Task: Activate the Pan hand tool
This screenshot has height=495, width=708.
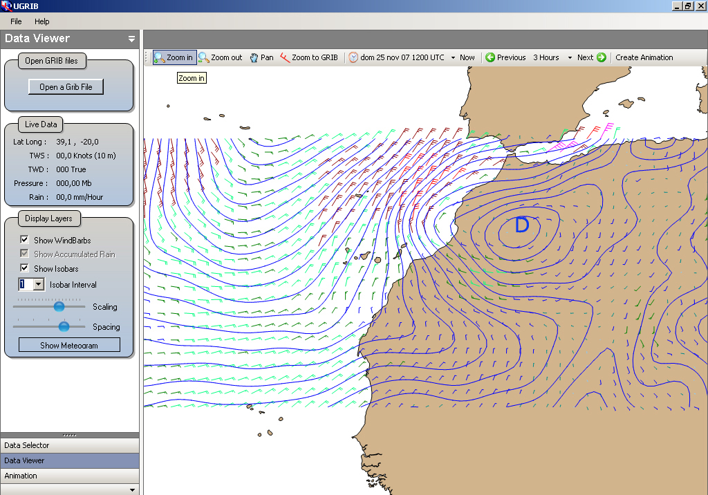Action: point(254,57)
